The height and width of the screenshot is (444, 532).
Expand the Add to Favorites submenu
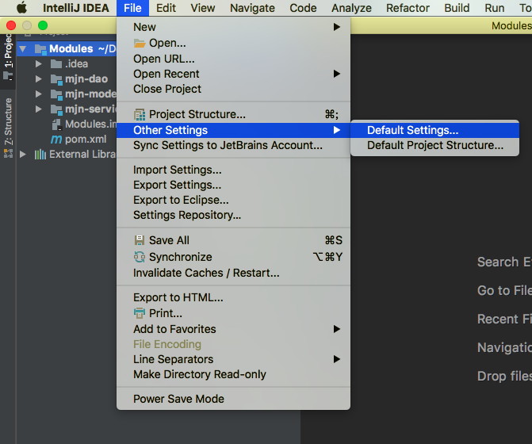[233, 329]
